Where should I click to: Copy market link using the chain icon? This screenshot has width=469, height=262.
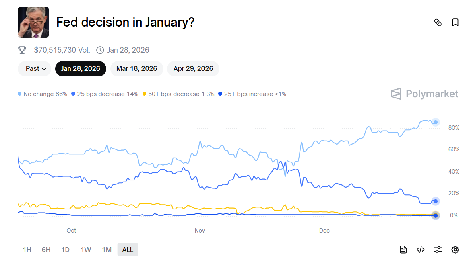coord(438,23)
